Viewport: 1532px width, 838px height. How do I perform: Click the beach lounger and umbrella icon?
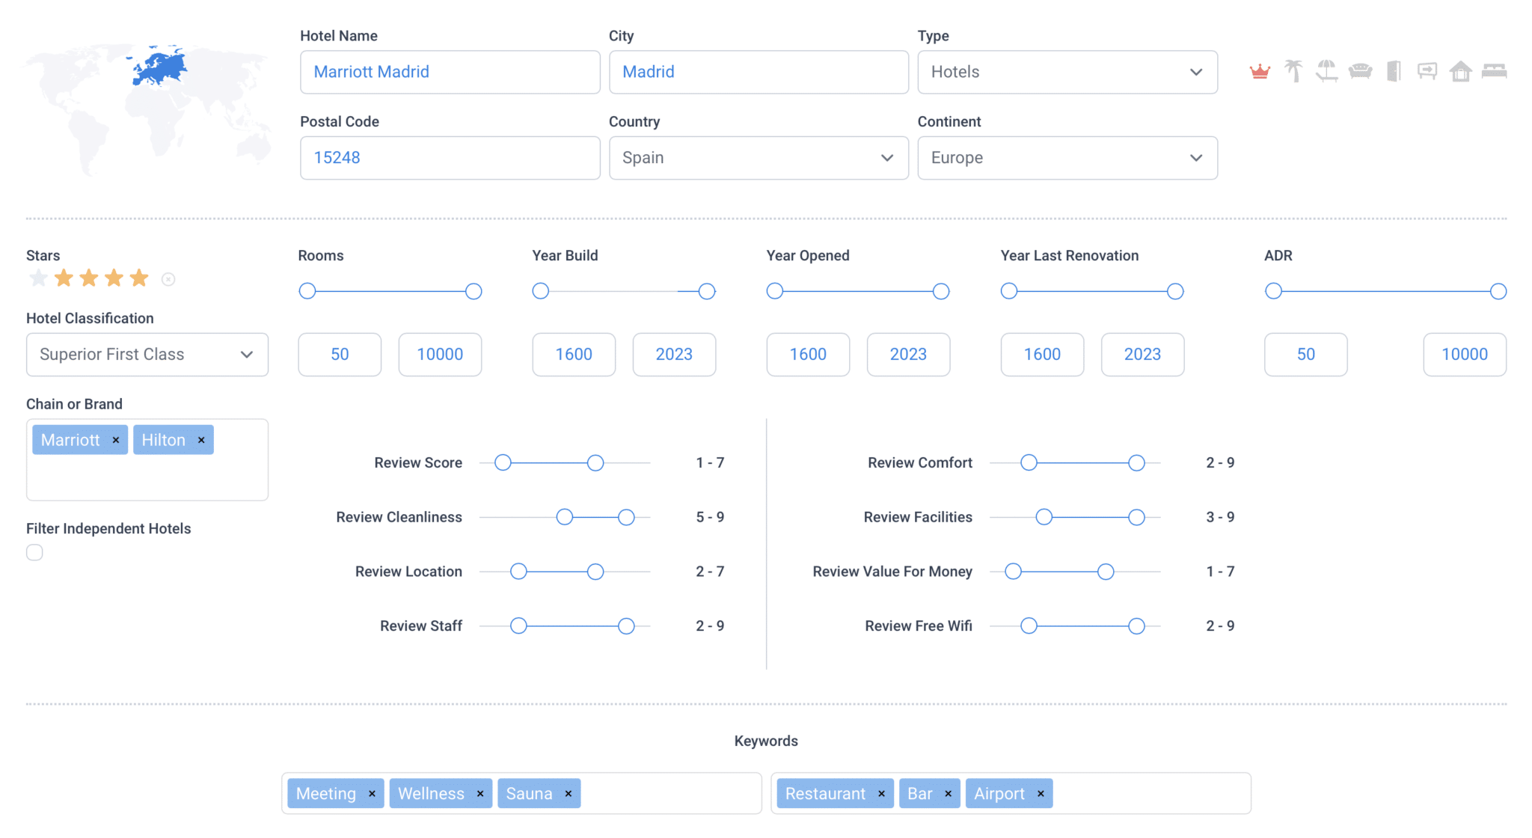tap(1327, 71)
